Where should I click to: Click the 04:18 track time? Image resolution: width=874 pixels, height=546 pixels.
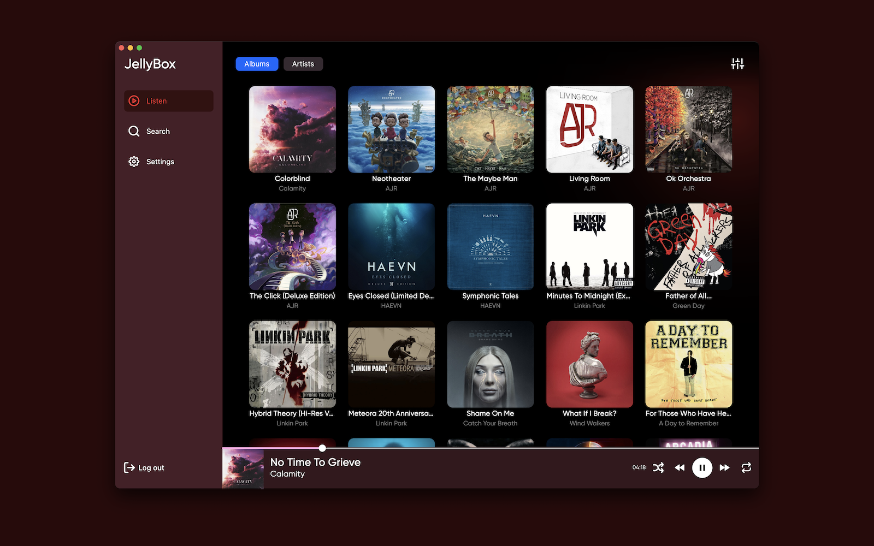(x=639, y=467)
